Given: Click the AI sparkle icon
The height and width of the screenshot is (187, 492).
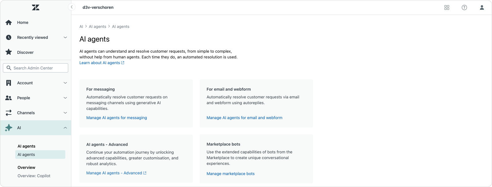Looking at the screenshot, I should (9, 128).
